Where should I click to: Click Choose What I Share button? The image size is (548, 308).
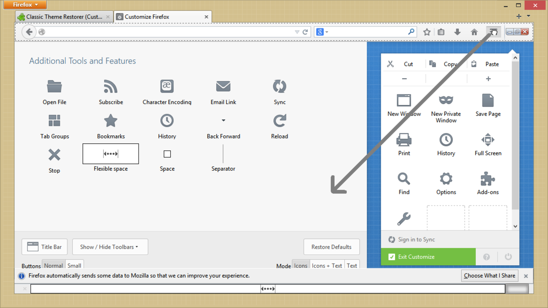tap(489, 276)
